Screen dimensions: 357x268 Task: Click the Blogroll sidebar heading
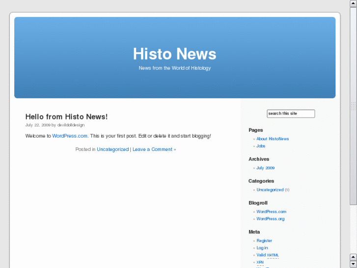click(x=258, y=203)
